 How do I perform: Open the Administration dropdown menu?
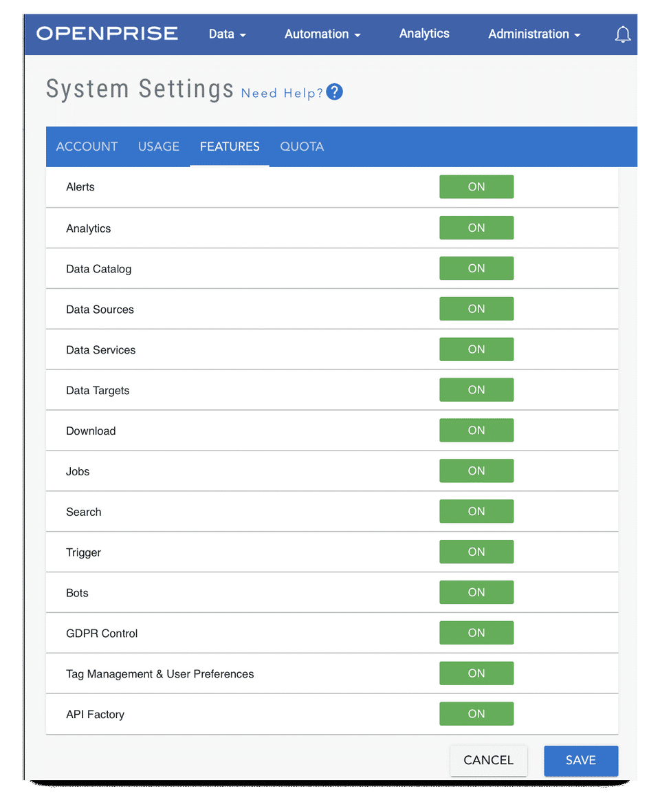pos(534,34)
